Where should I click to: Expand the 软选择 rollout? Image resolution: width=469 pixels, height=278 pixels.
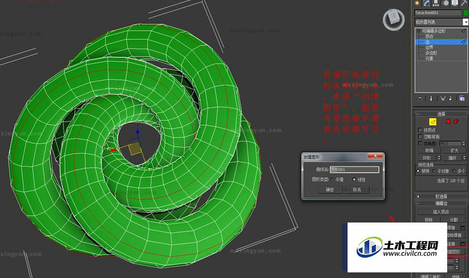click(441, 197)
